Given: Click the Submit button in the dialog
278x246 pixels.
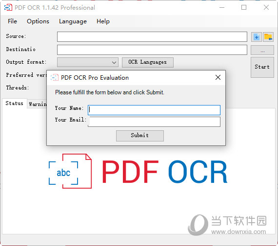Looking at the screenshot, I should click(x=140, y=136).
